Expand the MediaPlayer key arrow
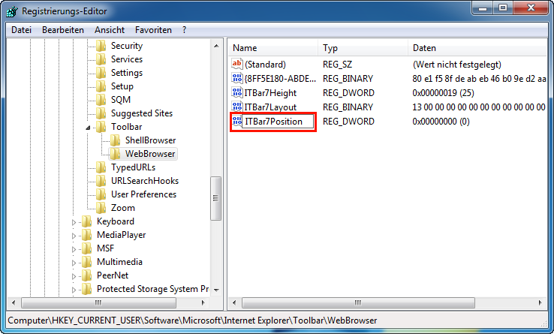The width and height of the screenshot is (554, 334). (74, 236)
